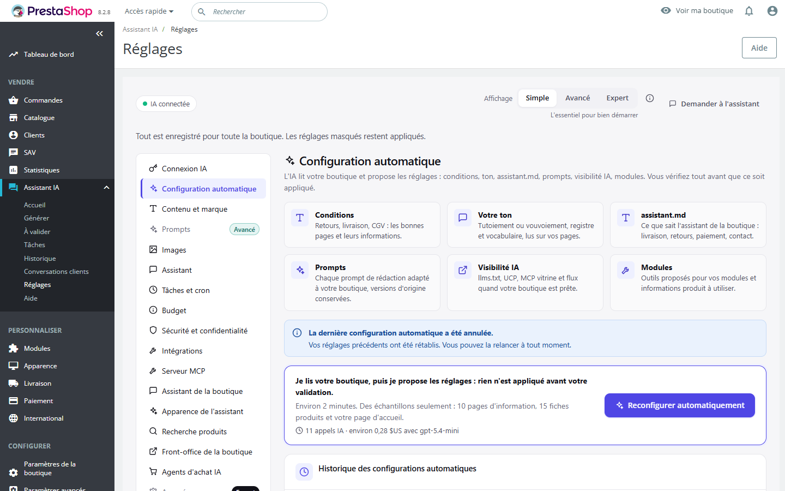Open the Accès rapide dropdown
This screenshot has height=491, width=785.
click(149, 11)
